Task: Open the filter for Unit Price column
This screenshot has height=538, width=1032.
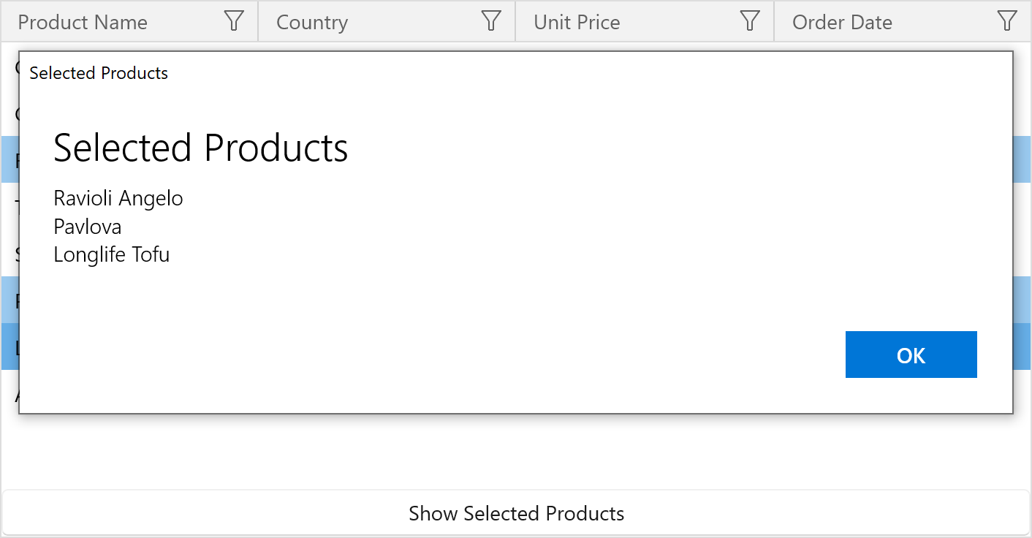Action: point(749,21)
